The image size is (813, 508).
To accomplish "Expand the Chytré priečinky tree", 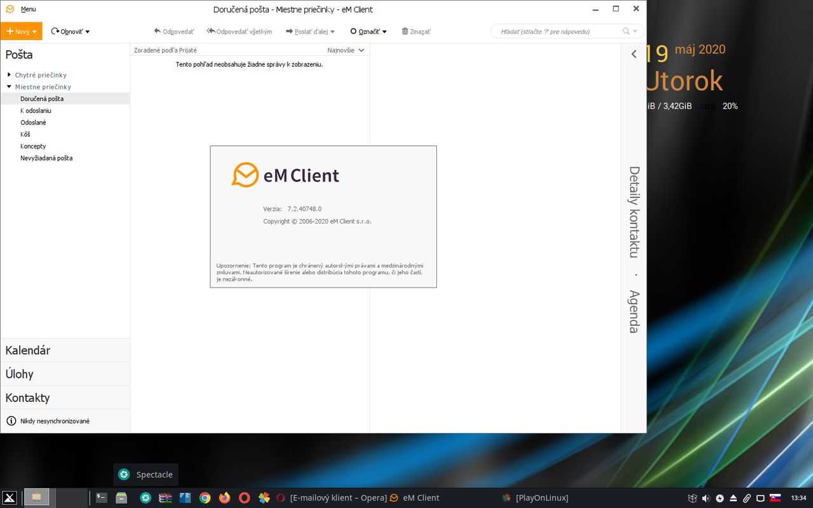I will (x=9, y=75).
